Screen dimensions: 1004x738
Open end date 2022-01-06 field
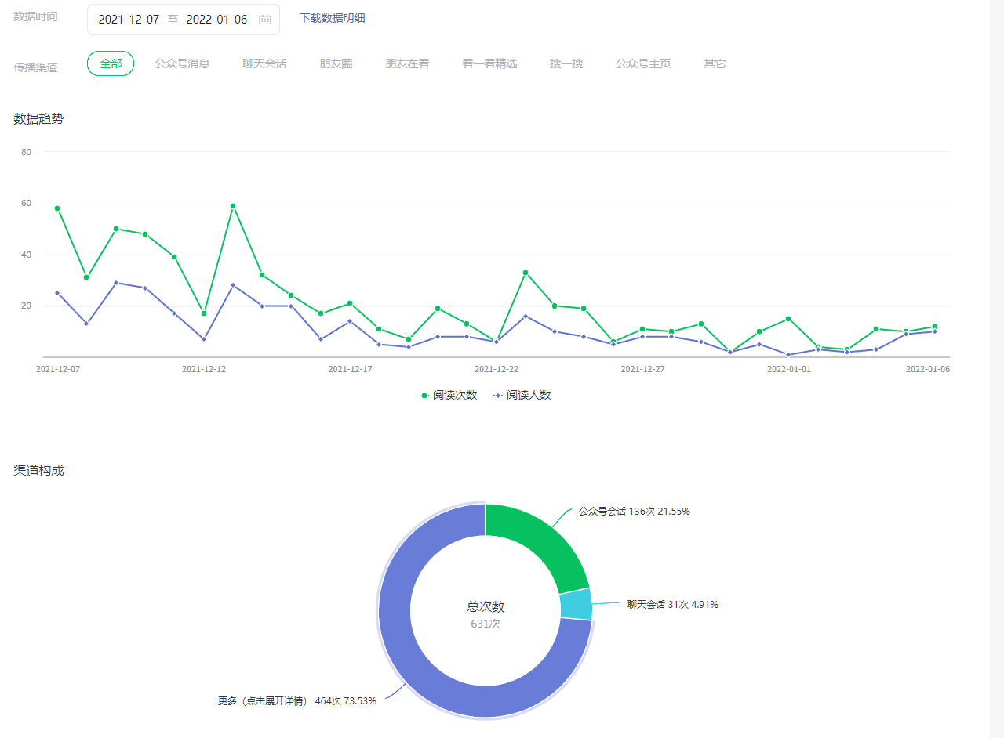216,20
